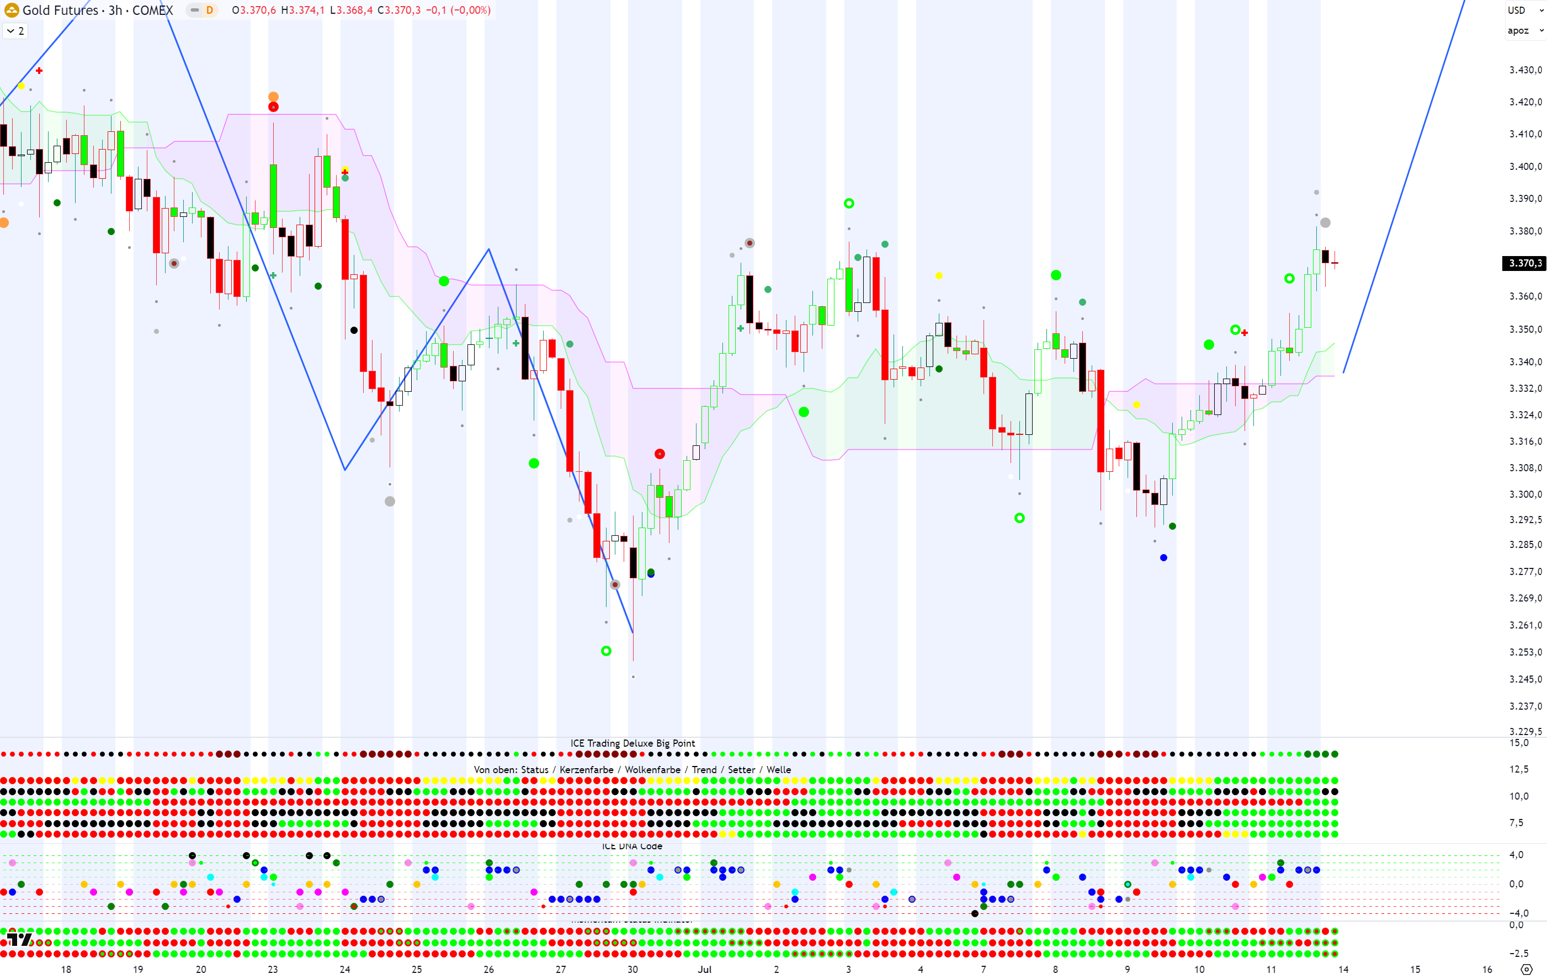Image resolution: width=1547 pixels, height=979 pixels.
Task: Click the orange D delayed-data badge
Action: click(x=209, y=10)
